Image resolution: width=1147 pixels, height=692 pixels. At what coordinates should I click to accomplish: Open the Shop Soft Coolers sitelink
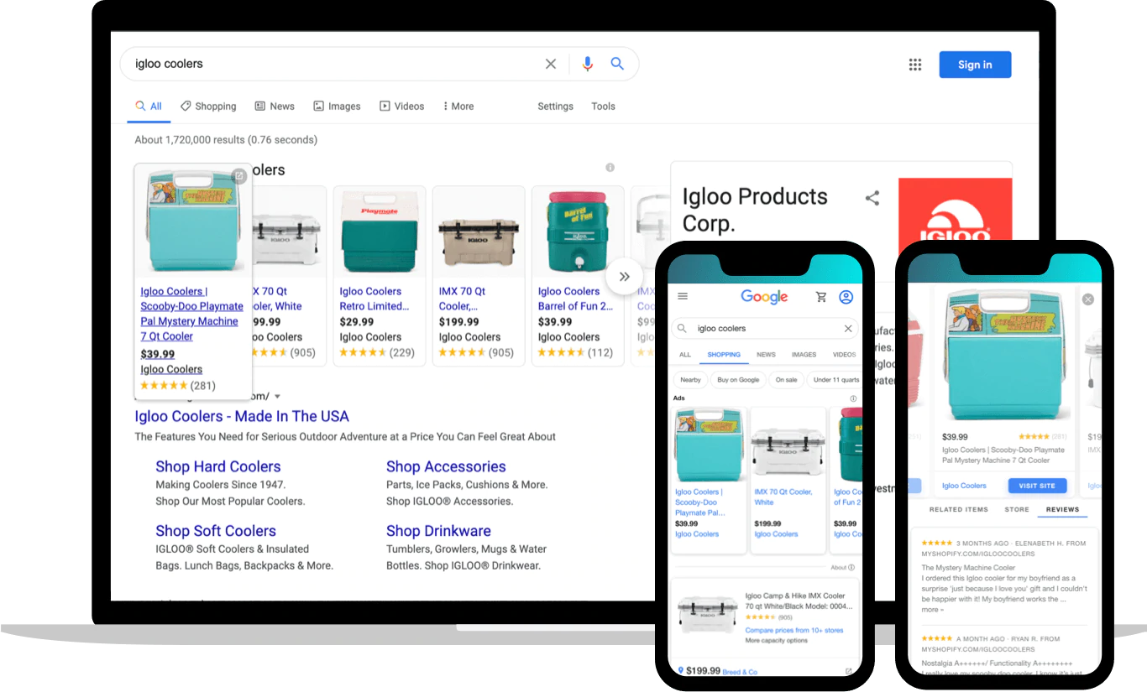click(x=216, y=531)
